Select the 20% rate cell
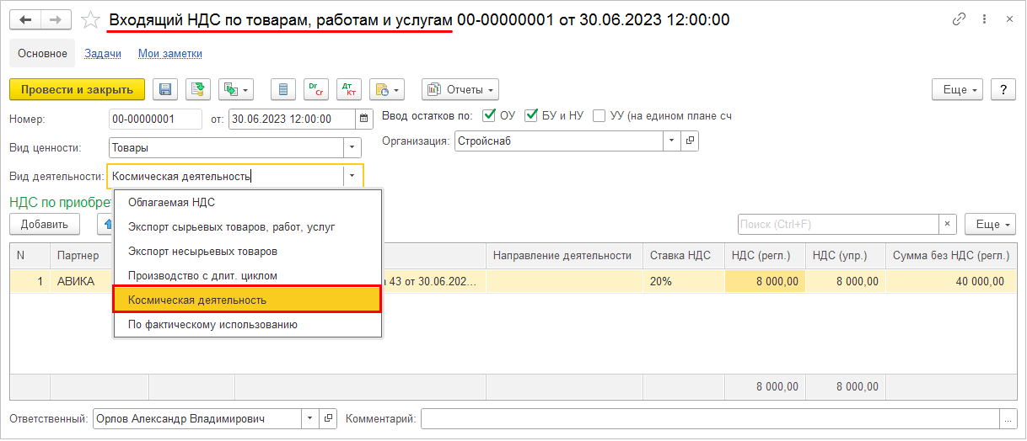Screen dimensions: 1027x441 683,281
